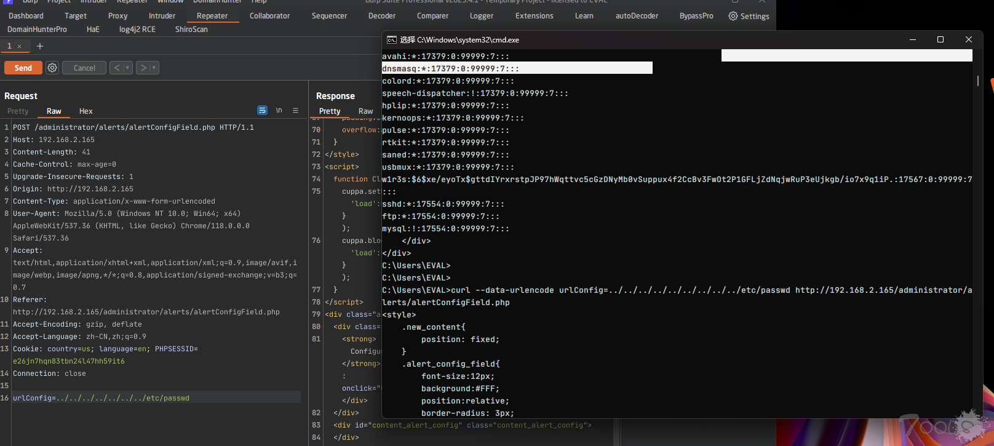This screenshot has width=994, height=446.
Task: Click the content_alert_config div line in Response
Action: click(x=463, y=425)
